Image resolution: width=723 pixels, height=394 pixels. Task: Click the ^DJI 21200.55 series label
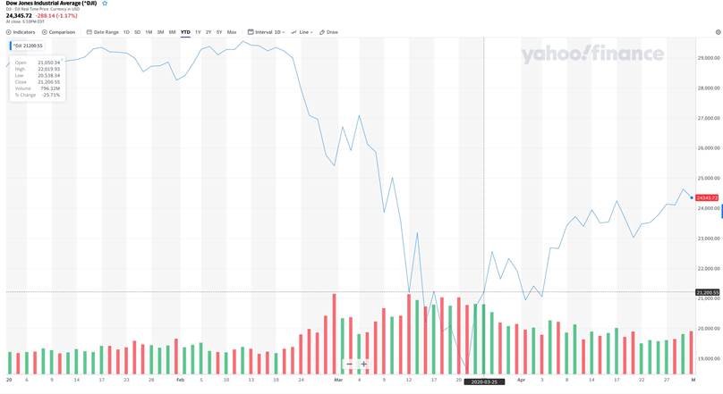point(30,45)
